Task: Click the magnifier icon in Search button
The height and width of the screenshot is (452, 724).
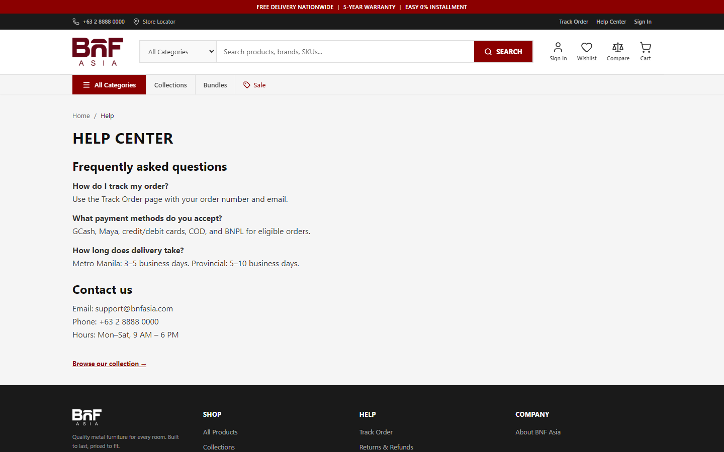Action: coord(488,52)
